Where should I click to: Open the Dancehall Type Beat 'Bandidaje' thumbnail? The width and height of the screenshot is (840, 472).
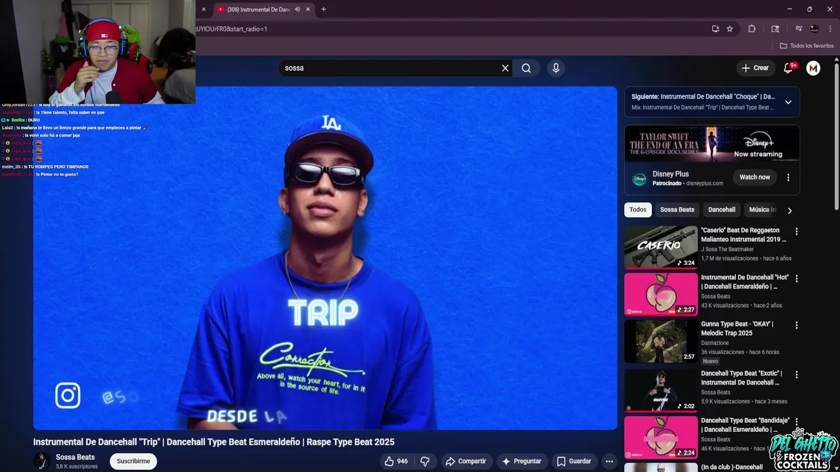[x=661, y=437]
